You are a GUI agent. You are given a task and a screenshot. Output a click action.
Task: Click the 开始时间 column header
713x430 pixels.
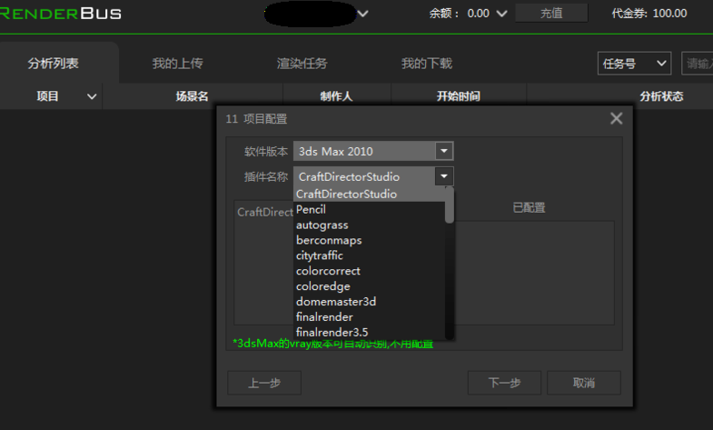tap(459, 96)
